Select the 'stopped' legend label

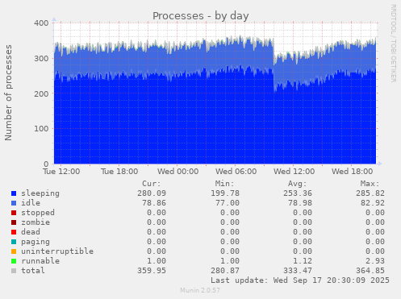(38, 213)
